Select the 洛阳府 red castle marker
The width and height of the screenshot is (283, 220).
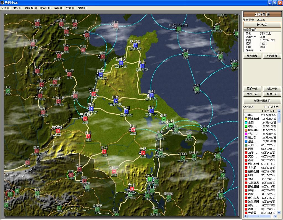pos(58,131)
